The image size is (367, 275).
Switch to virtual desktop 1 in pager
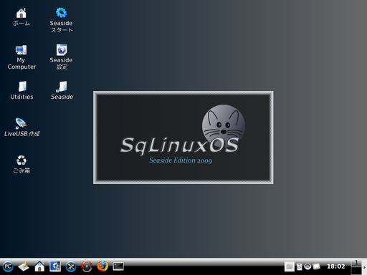[x=356, y=263]
